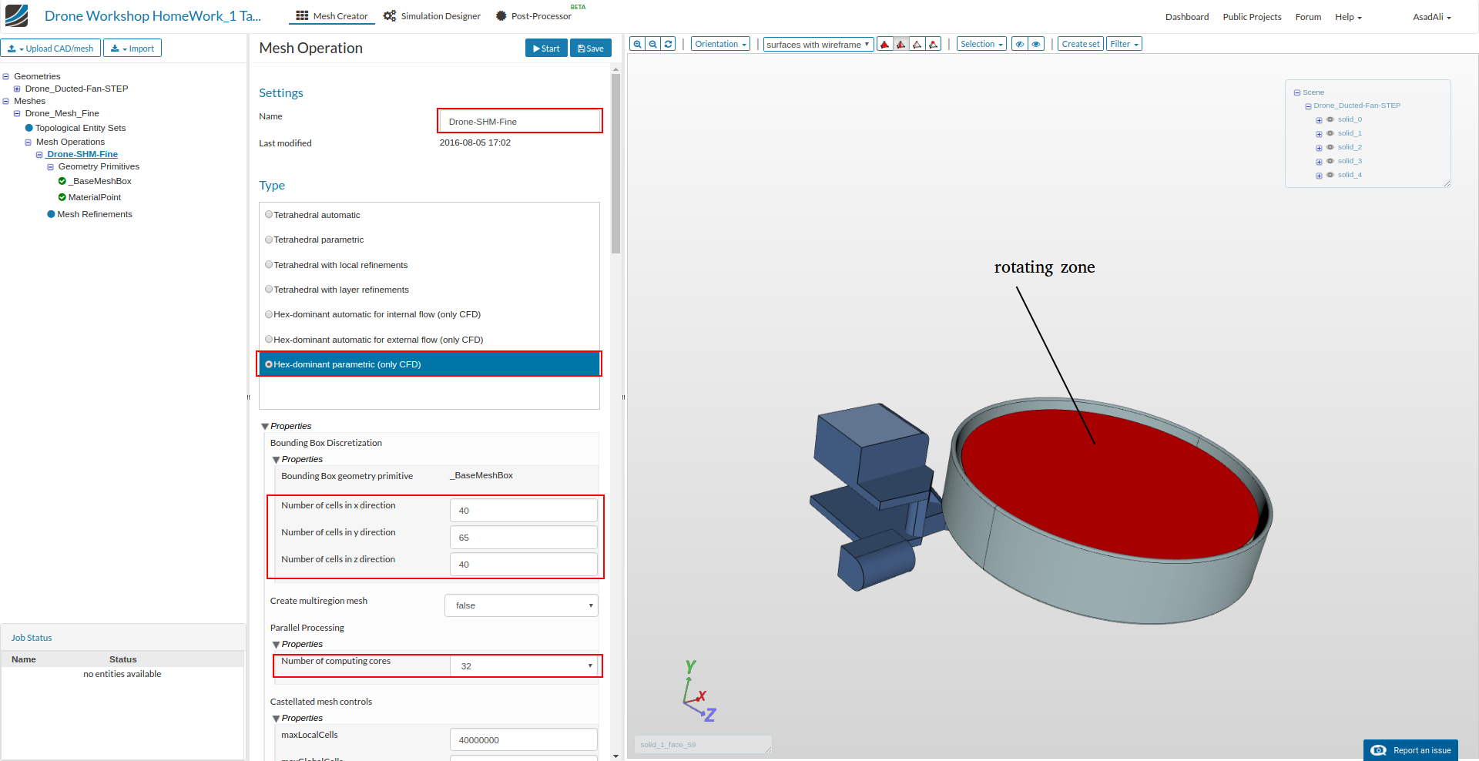Select Hex-dominant automatic for internal flow
The height and width of the screenshot is (761, 1479).
(x=269, y=314)
